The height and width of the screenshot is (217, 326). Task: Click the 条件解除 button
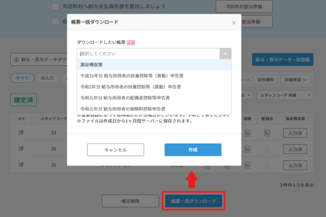(x=266, y=80)
